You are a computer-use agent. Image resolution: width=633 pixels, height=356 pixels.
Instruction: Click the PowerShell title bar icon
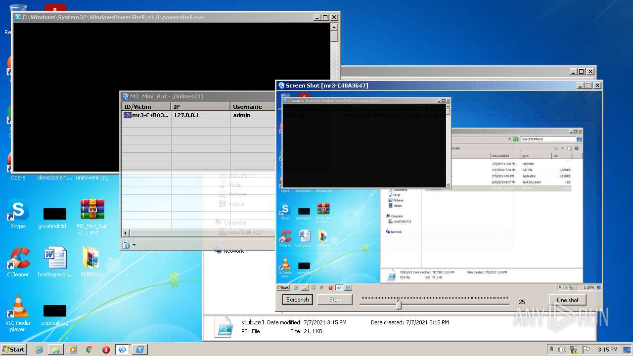(x=18, y=17)
